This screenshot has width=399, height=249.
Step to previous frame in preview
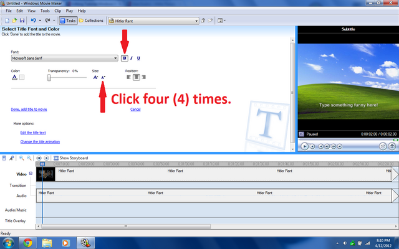327,146
